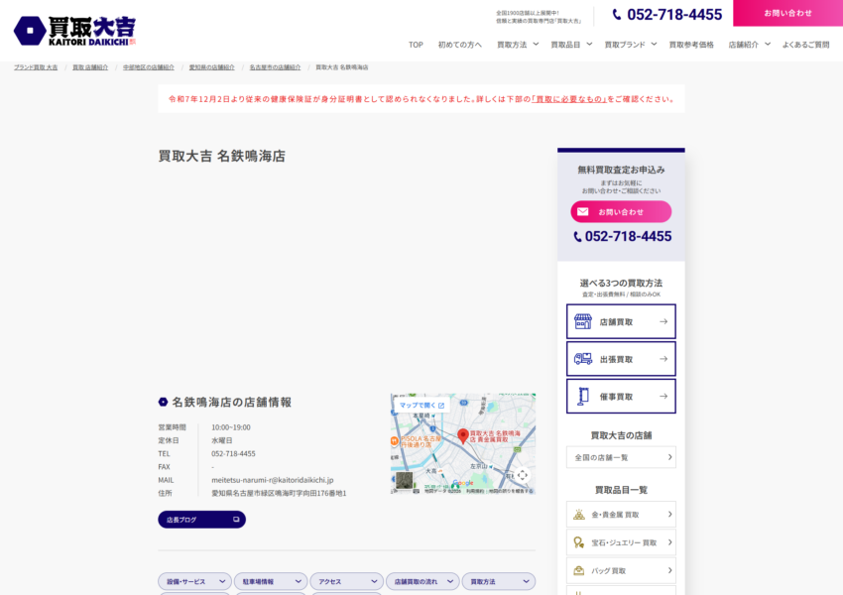Image resolution: width=843 pixels, height=595 pixels.
Task: Click the hours 10:00~19:00 text
Action: (x=231, y=427)
